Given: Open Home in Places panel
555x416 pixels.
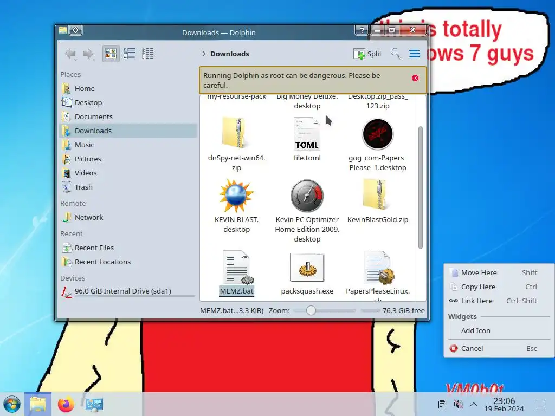Looking at the screenshot, I should (128, 88).
